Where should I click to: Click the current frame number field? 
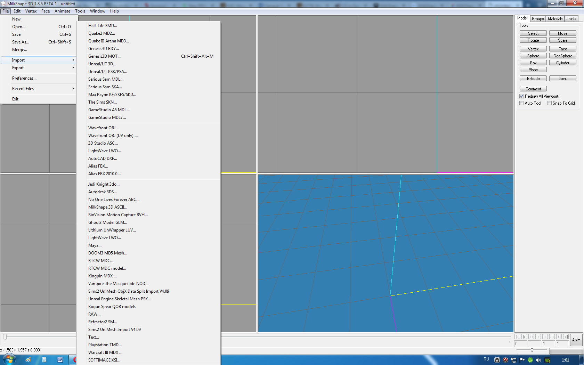[x=548, y=344]
